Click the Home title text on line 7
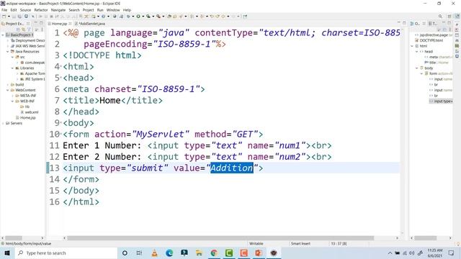This screenshot has height=259, width=461. coord(110,101)
